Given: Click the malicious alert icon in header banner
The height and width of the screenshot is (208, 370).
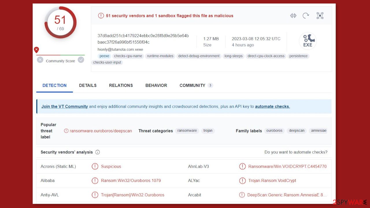Looking at the screenshot, I should [101, 16].
